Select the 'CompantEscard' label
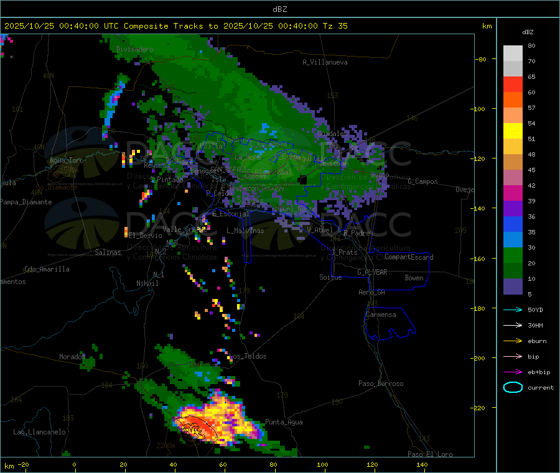 (409, 257)
